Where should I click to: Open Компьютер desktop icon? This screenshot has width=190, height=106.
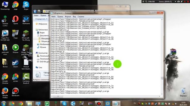coord(5,6)
